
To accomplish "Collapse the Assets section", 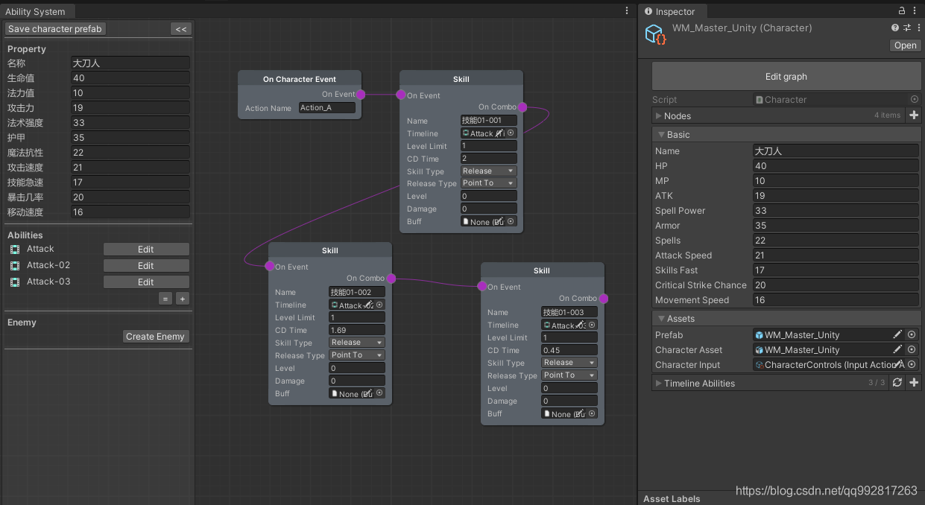I will 661,319.
